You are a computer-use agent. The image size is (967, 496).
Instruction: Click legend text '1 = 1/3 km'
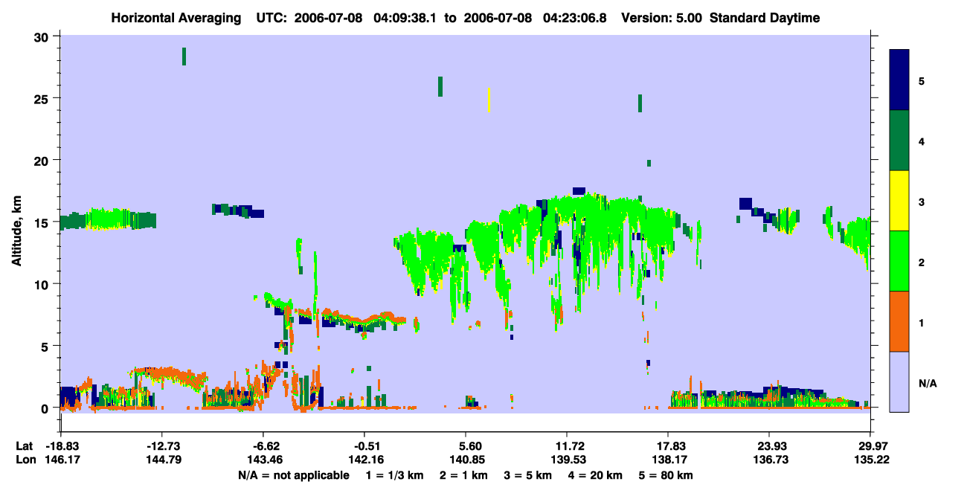396,475
